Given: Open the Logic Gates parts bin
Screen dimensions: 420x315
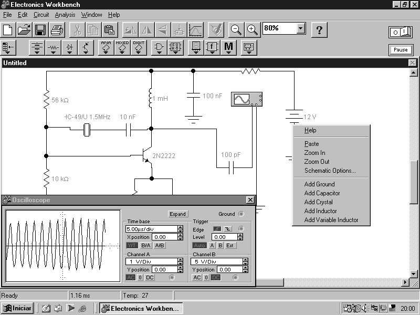Looking at the screenshot, I should (158, 48).
